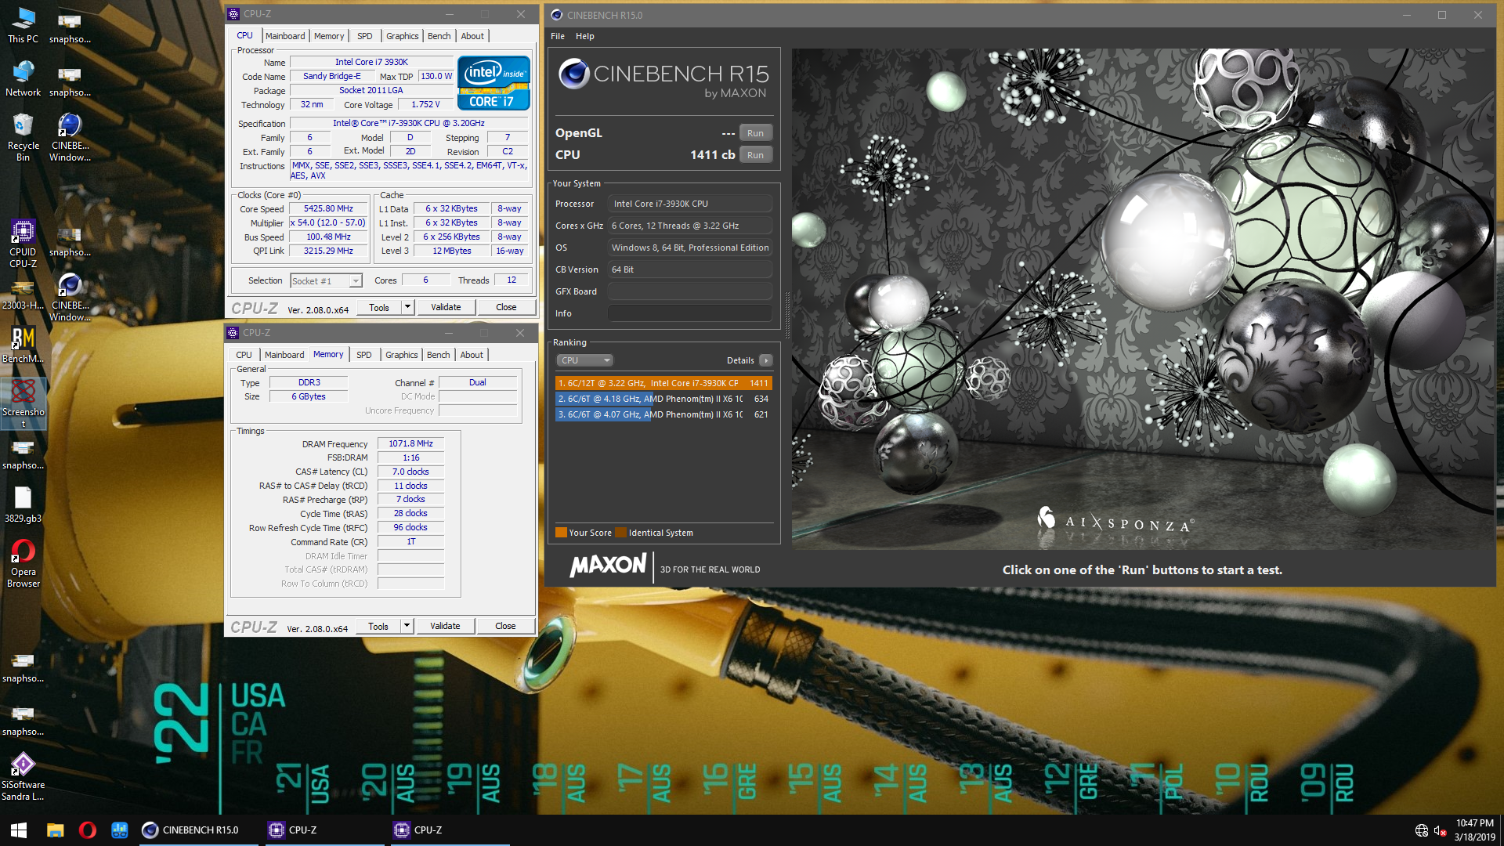The height and width of the screenshot is (846, 1504).
Task: Open About tab in lower CPU-Z window
Action: coord(472,355)
